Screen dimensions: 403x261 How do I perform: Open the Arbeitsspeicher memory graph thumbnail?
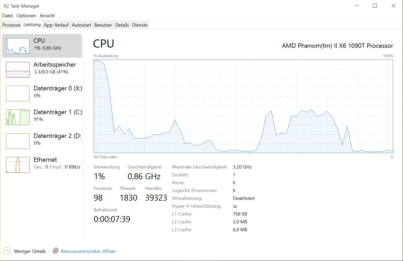(x=18, y=70)
